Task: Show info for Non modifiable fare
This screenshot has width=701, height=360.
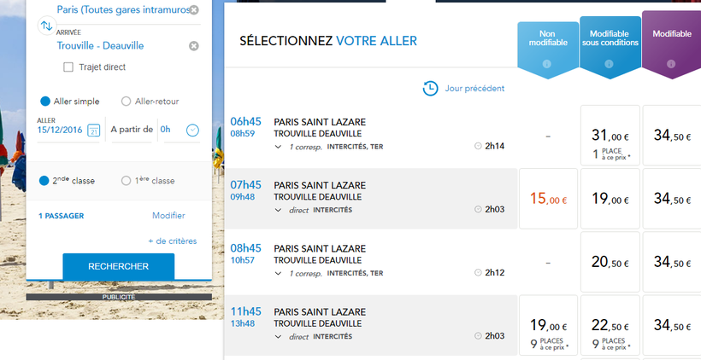Action: click(x=546, y=64)
